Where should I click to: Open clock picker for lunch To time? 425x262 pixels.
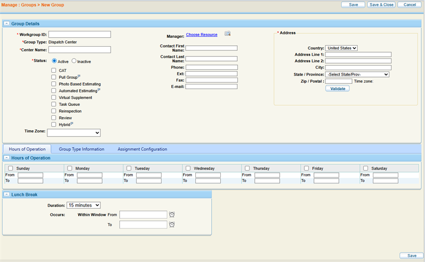pos(172,225)
